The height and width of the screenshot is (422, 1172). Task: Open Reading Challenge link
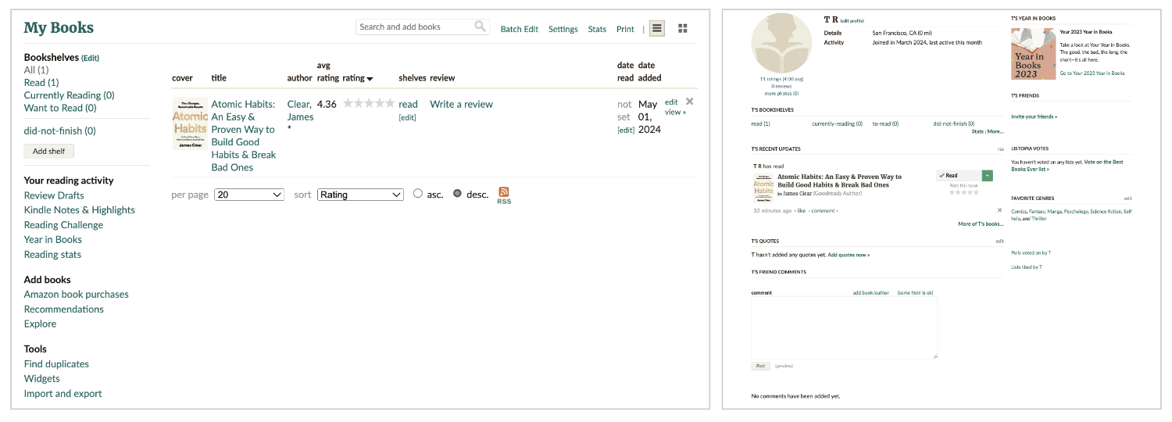tap(63, 225)
